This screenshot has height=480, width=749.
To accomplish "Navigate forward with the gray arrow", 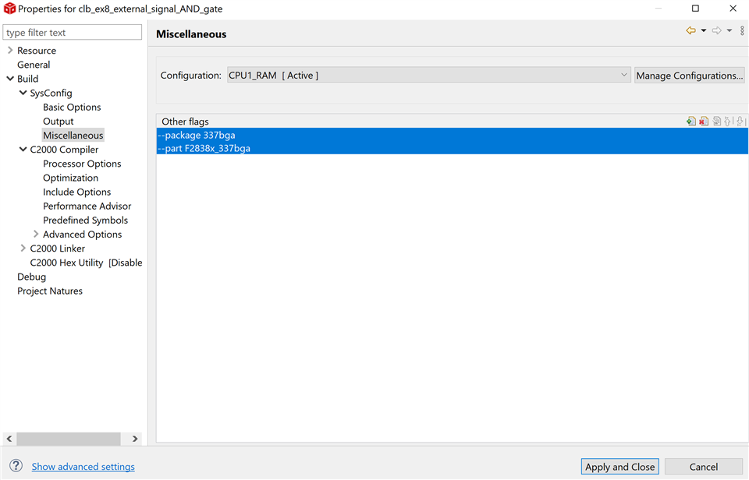I will pyautogui.click(x=716, y=30).
